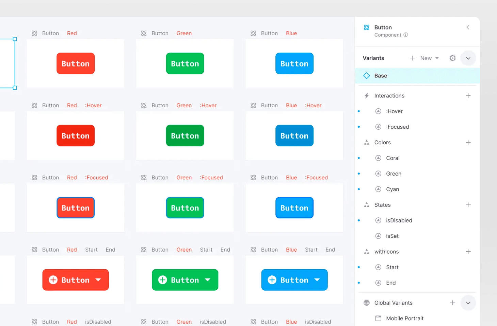Open the New variant dropdown

(429, 58)
